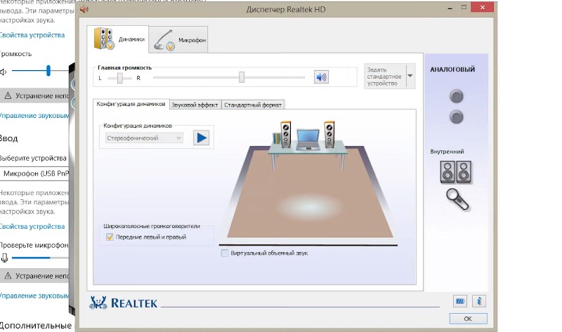
Task: Click lower Устранение неполадок button in Settings
Action: coord(34,276)
